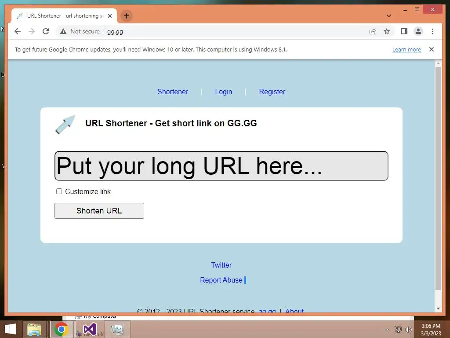The height and width of the screenshot is (338, 450).
Task: Open File Explorer from the taskbar
Action: pyautogui.click(x=34, y=329)
